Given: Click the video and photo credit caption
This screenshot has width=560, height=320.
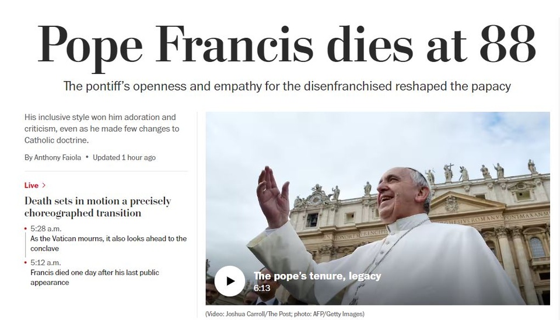Looking at the screenshot, I should 285,314.
